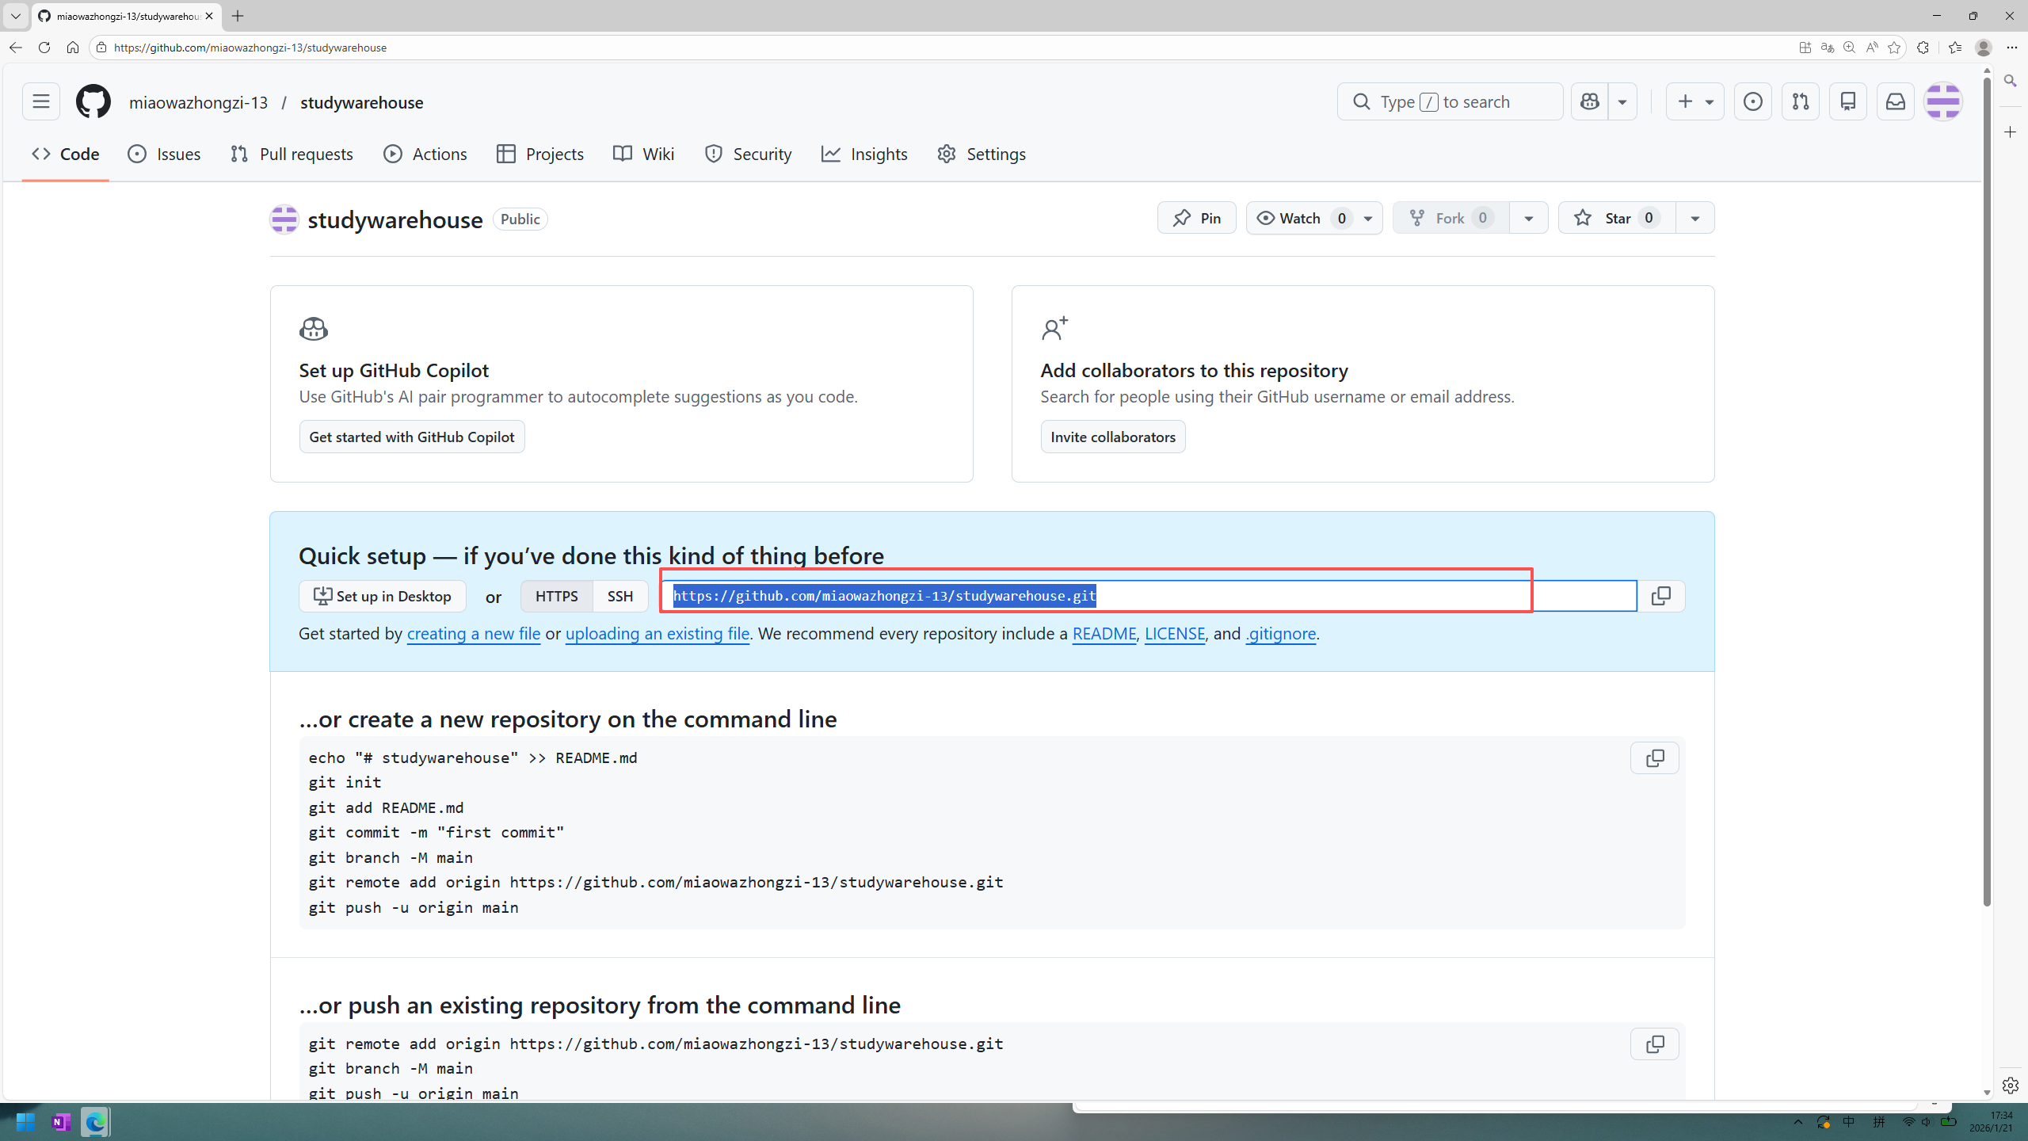Copy the repository URL with clipboard icon
2028x1141 pixels.
pos(1660,596)
